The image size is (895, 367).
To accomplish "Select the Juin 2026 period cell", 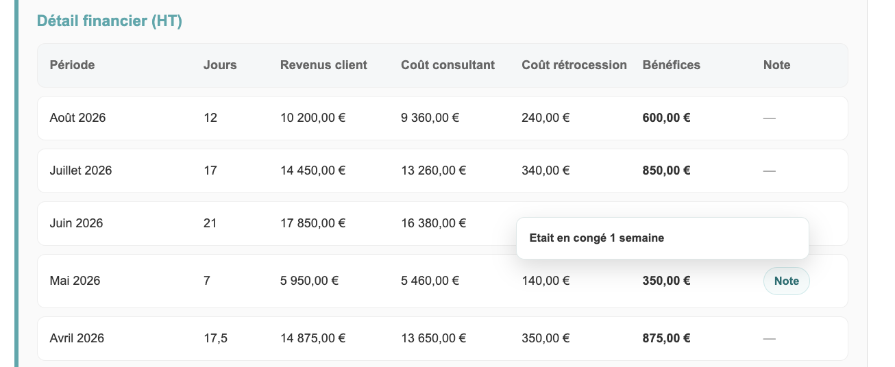I will 76,223.
